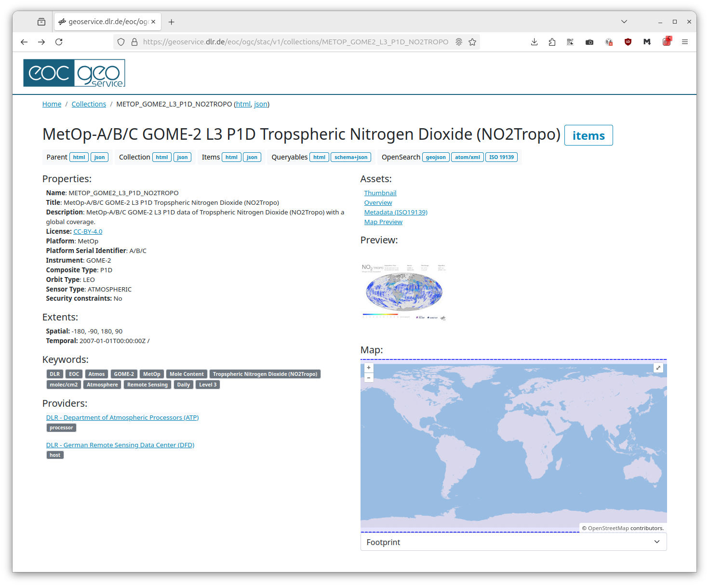The image size is (709, 586).
Task: Reload the current page
Action: click(59, 42)
